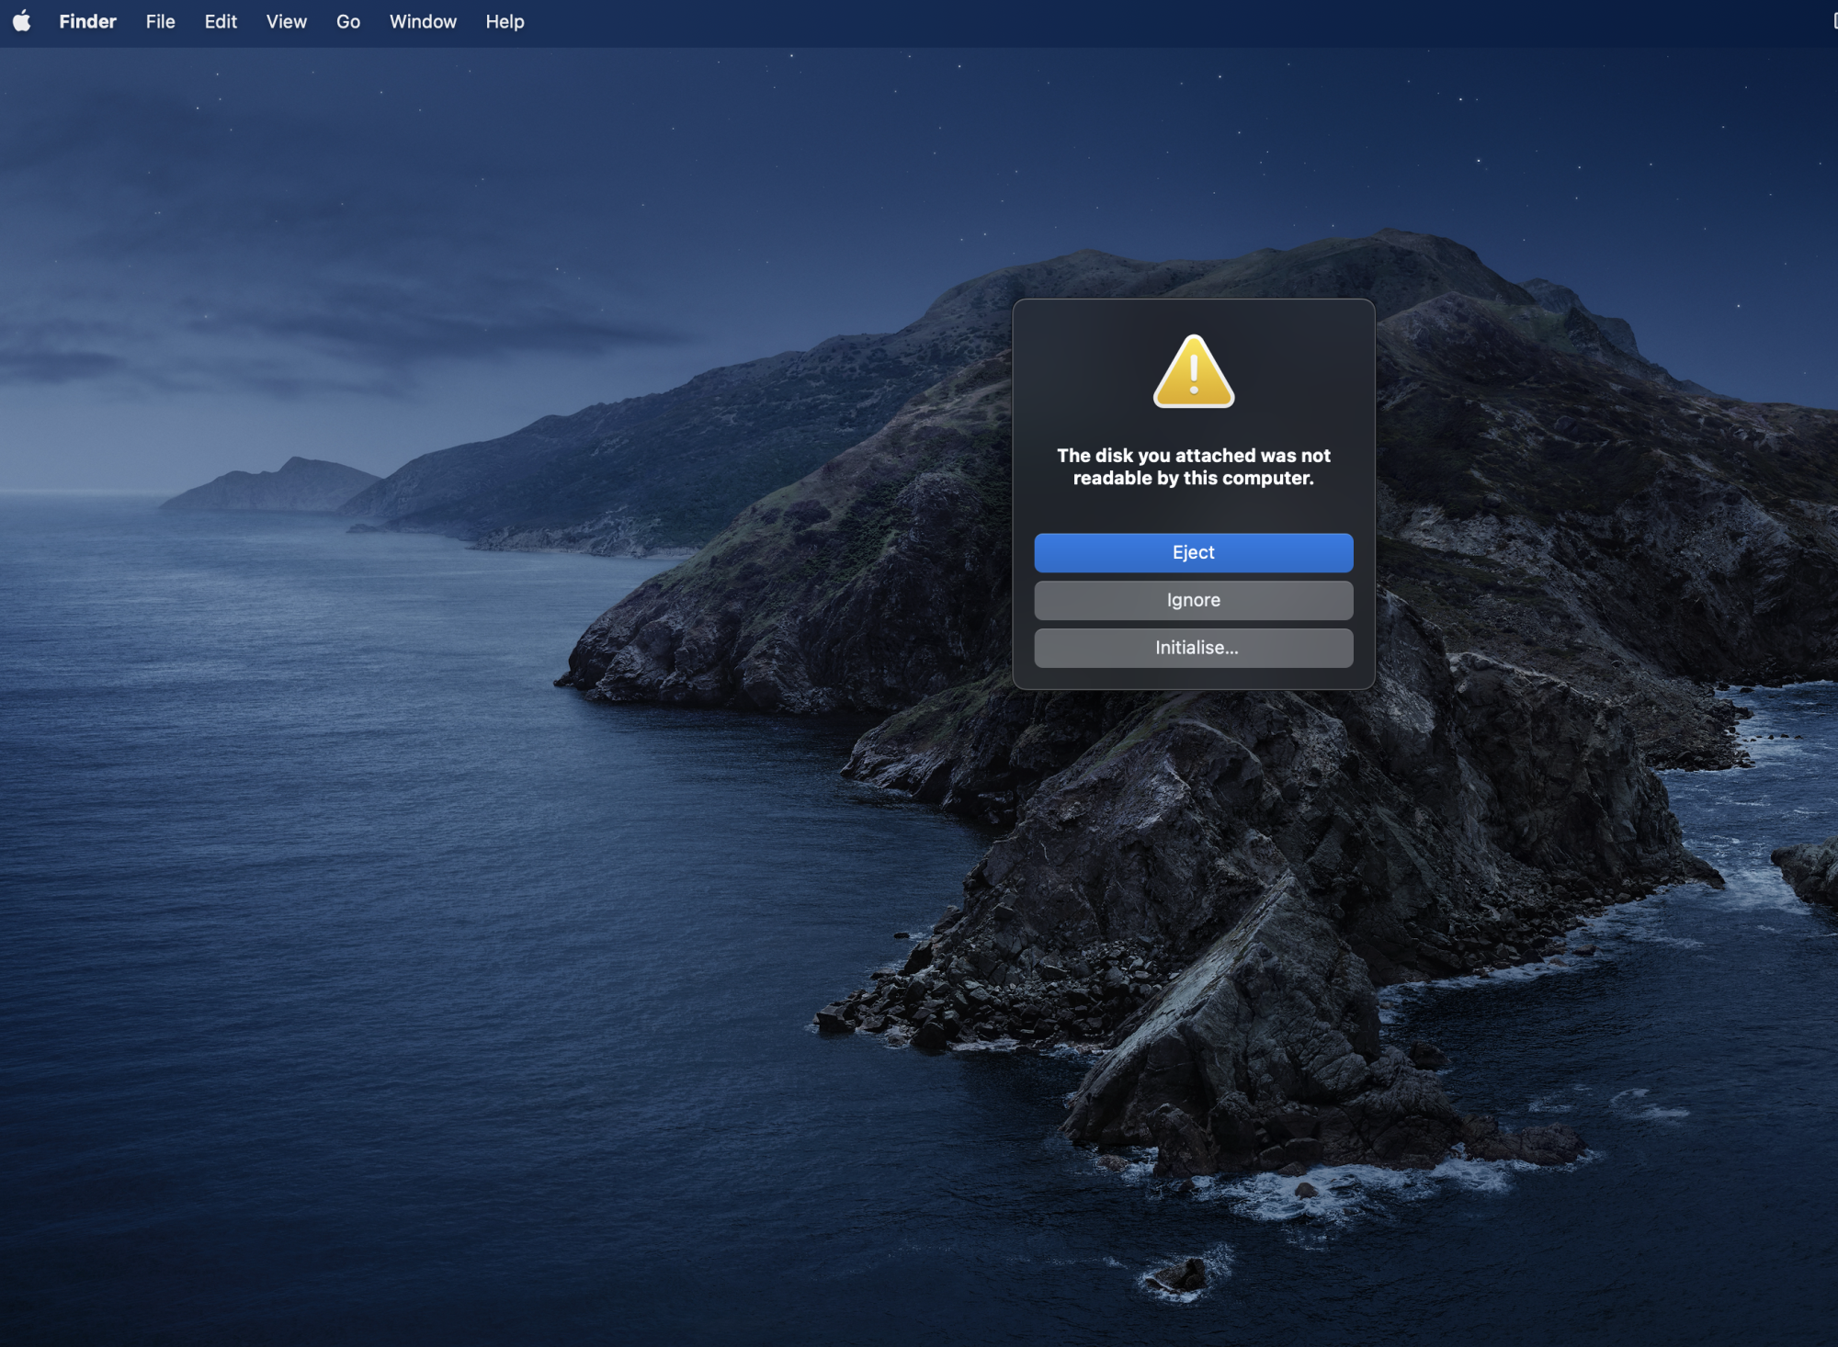Click the distant island on the horizon
The image size is (1838, 1347).
point(276,485)
